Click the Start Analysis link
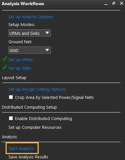The height and width of the screenshot is (160, 125). (21, 149)
